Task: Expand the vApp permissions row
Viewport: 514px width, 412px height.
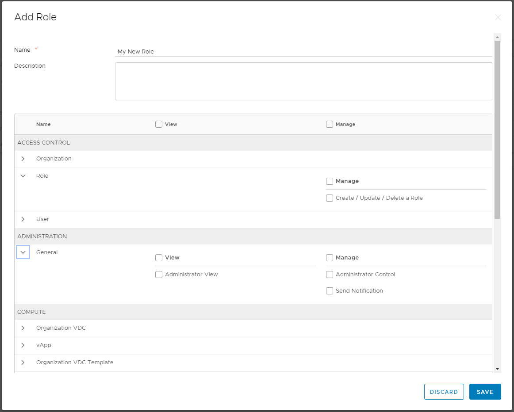Action: tap(23, 345)
